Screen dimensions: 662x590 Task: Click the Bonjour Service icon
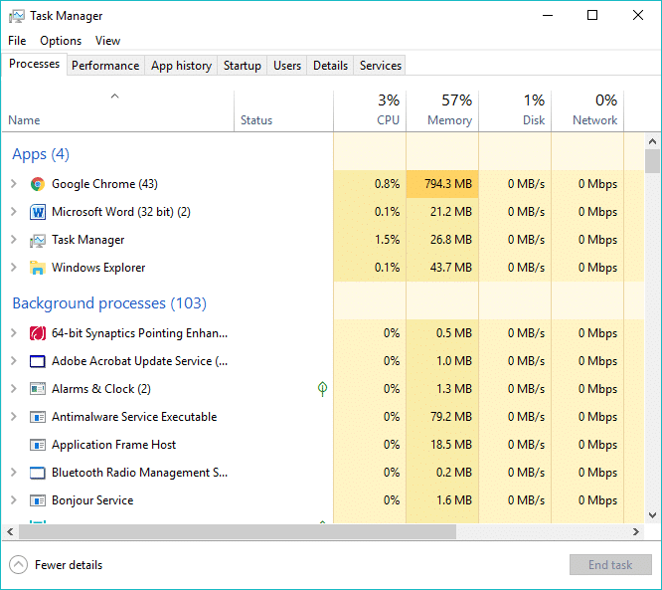point(38,500)
